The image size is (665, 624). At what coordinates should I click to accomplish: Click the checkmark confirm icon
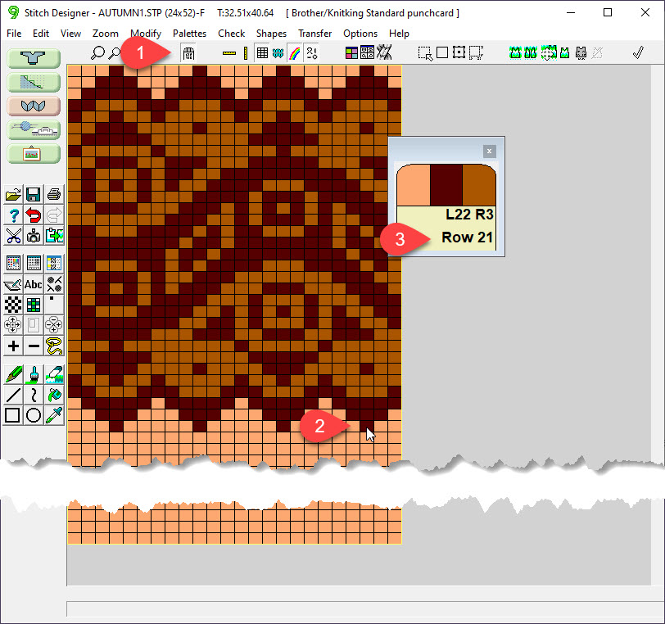pyautogui.click(x=638, y=52)
